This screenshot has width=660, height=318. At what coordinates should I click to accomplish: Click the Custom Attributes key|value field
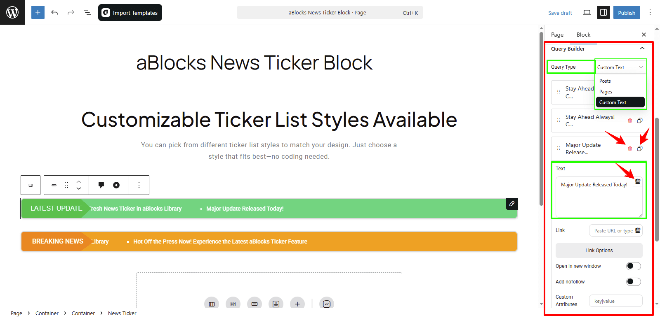(x=615, y=301)
